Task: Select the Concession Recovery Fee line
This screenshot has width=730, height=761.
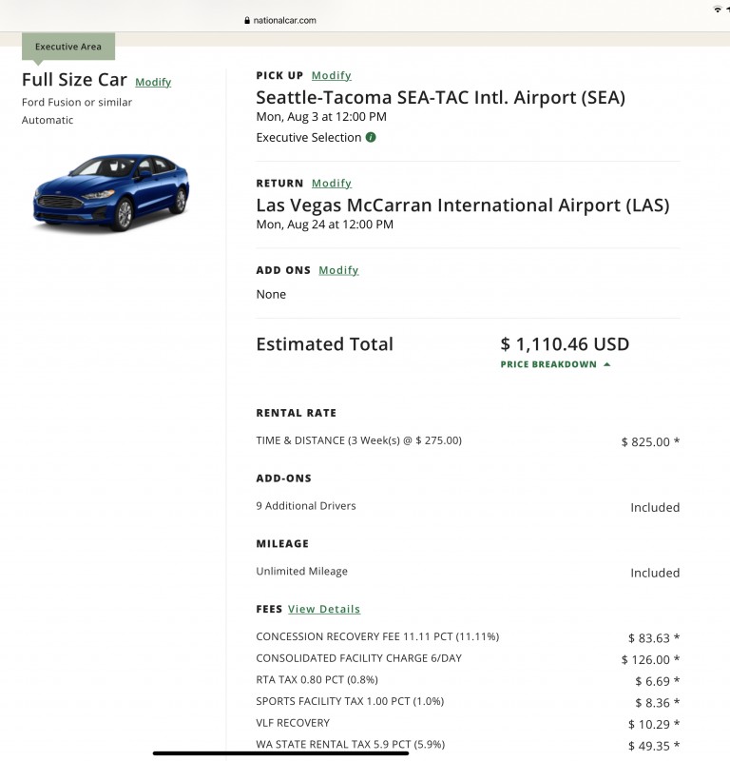Action: [x=377, y=636]
